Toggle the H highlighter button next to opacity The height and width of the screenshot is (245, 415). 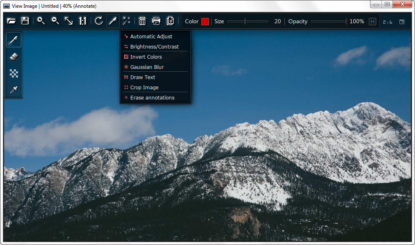tap(372, 22)
